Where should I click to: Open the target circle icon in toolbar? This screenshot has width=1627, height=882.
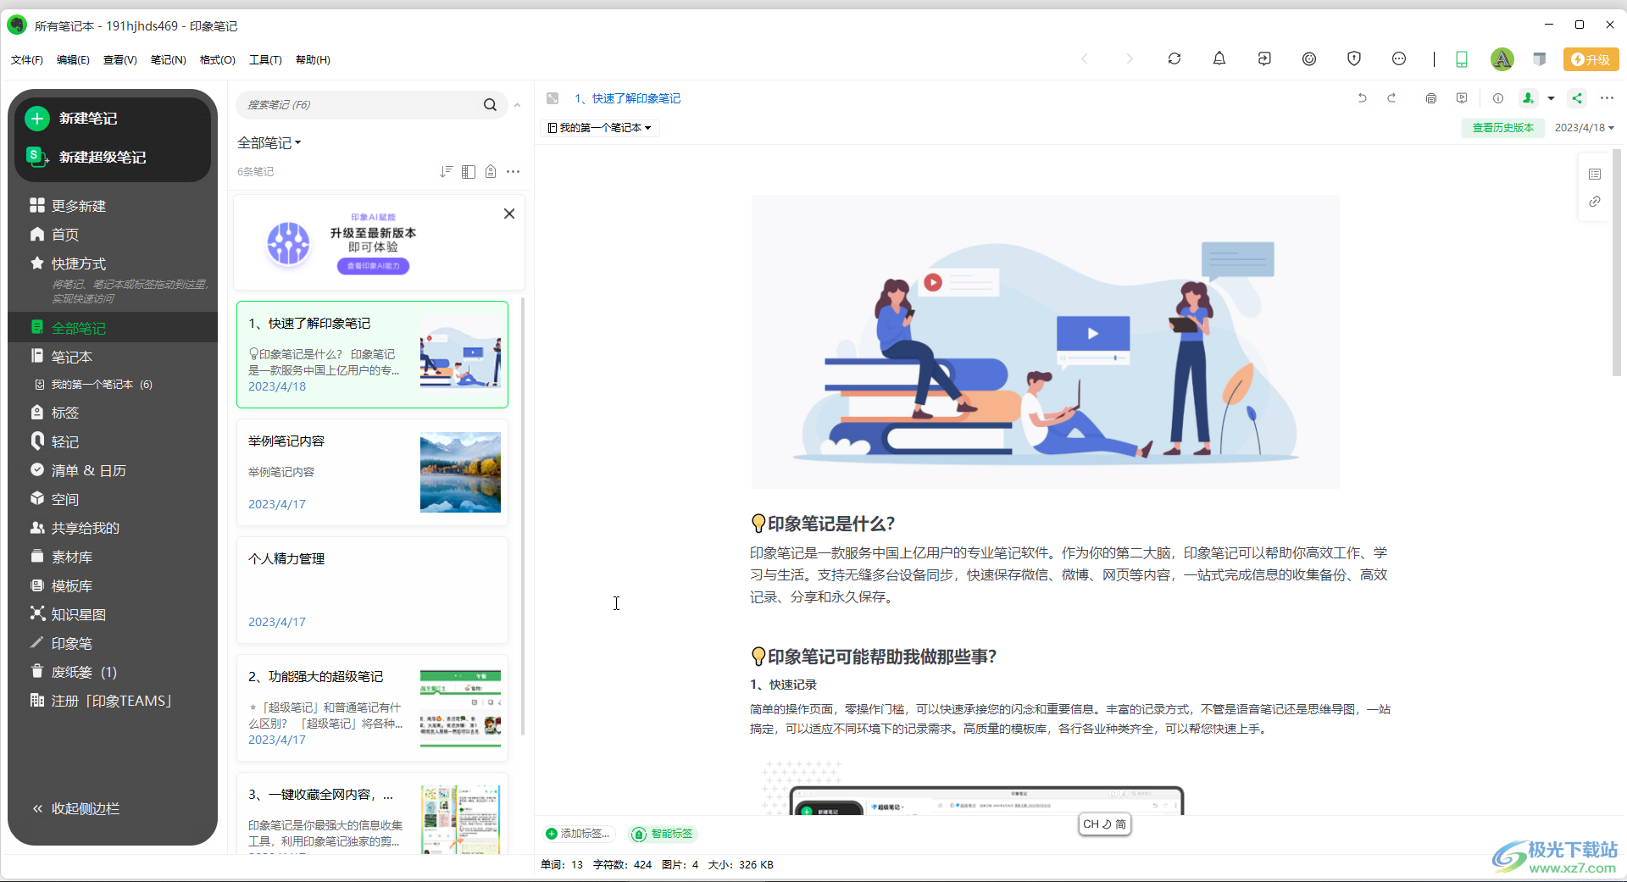pos(1309,58)
